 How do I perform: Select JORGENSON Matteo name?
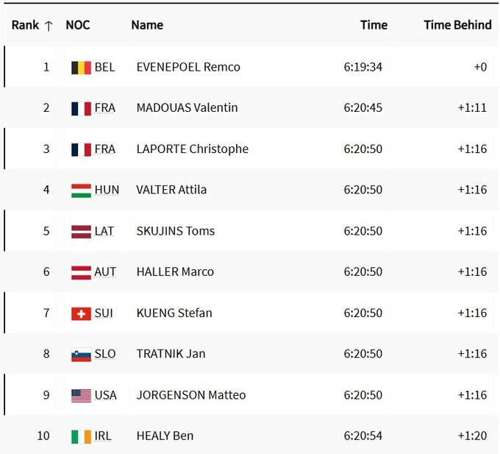tap(191, 395)
